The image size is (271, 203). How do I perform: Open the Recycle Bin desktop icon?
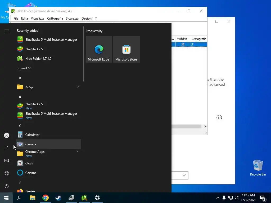258,168
